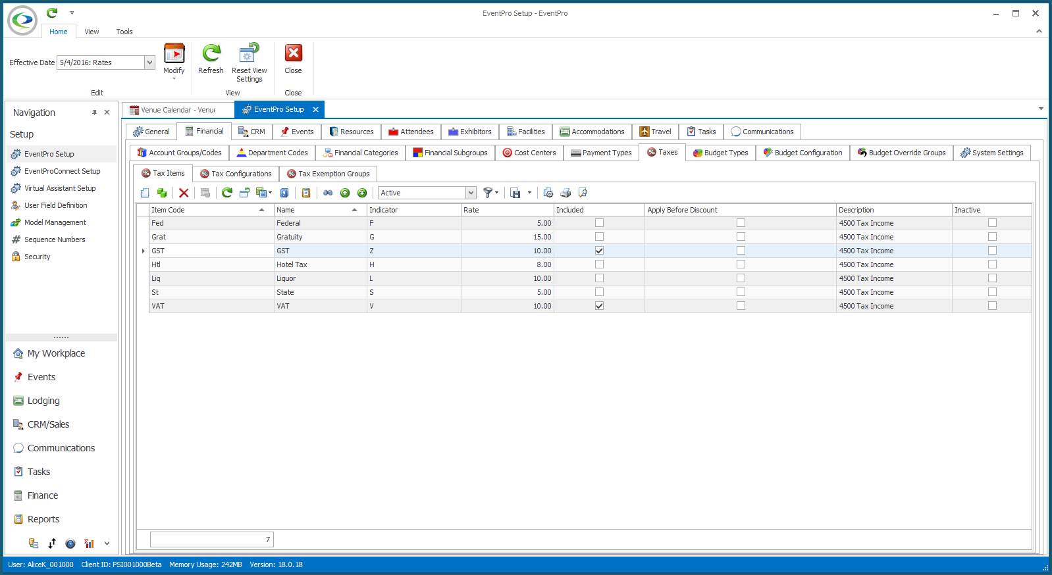The height and width of the screenshot is (575, 1052).
Task: Check Apply Before Discount for GST row
Action: (x=741, y=251)
